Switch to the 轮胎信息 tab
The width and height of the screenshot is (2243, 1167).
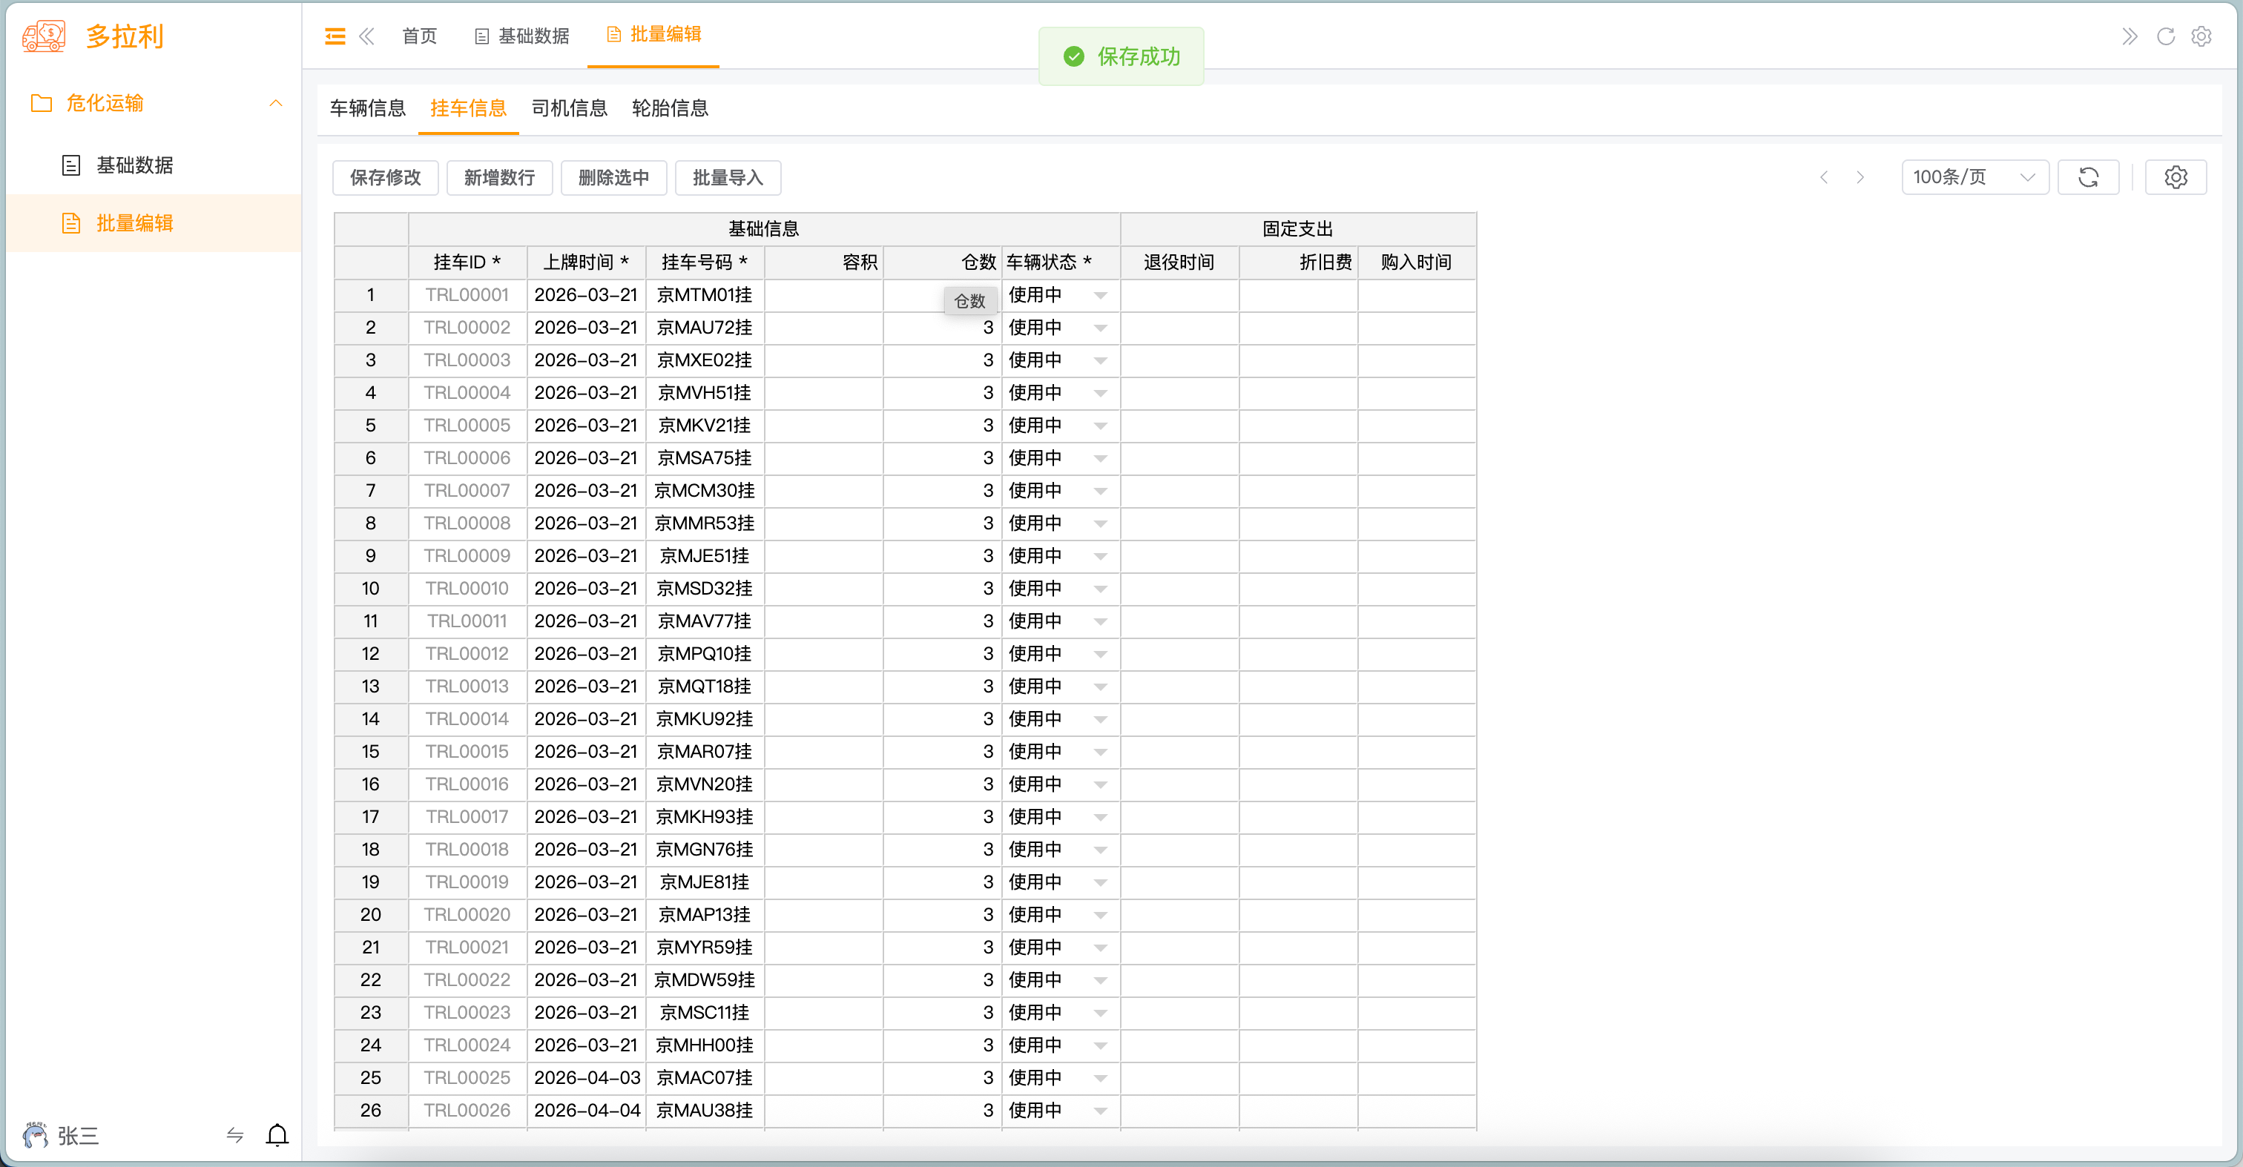pos(670,108)
